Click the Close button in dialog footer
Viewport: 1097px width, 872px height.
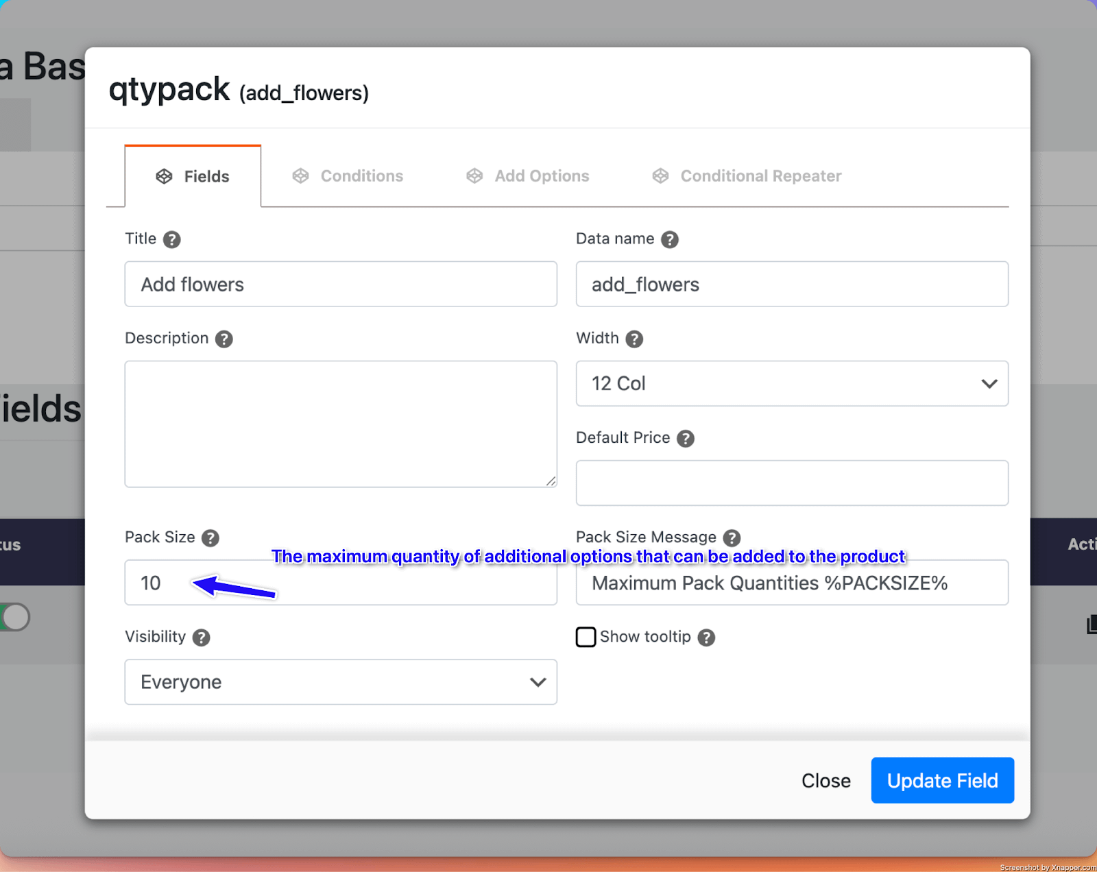point(825,781)
